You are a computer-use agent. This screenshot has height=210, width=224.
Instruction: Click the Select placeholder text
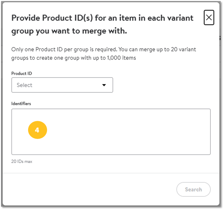coord(24,85)
